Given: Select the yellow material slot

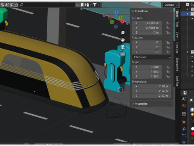Looking at the screenshot, I should pyautogui.click(x=192, y=114).
